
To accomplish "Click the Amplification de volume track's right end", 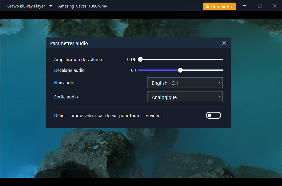I will (221, 59).
